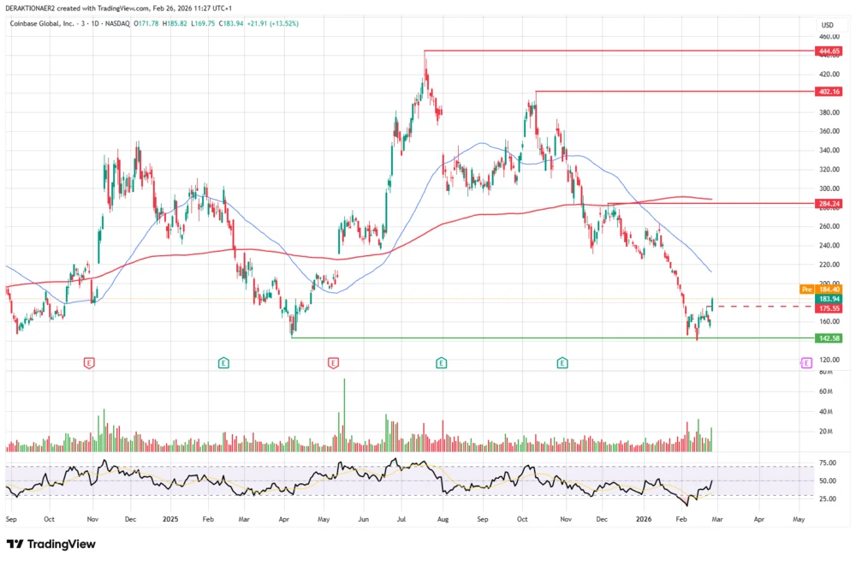Click the 402.16 price level label

coord(828,90)
